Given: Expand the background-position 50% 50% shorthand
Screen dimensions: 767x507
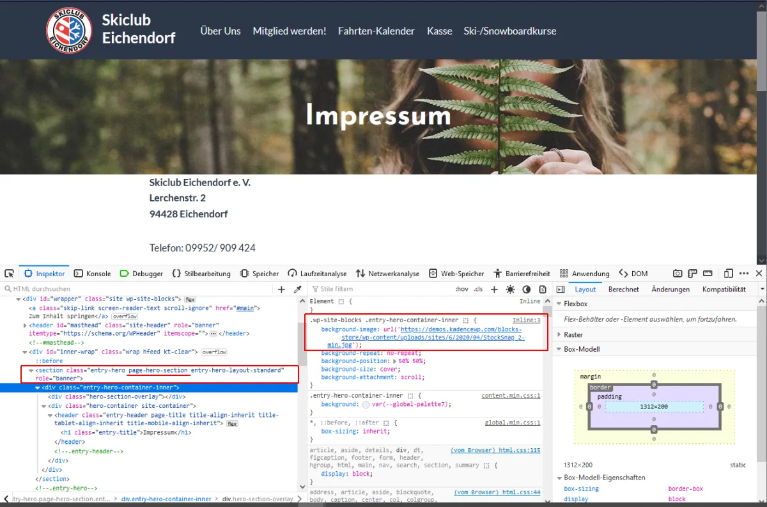Looking at the screenshot, I should (x=396, y=361).
